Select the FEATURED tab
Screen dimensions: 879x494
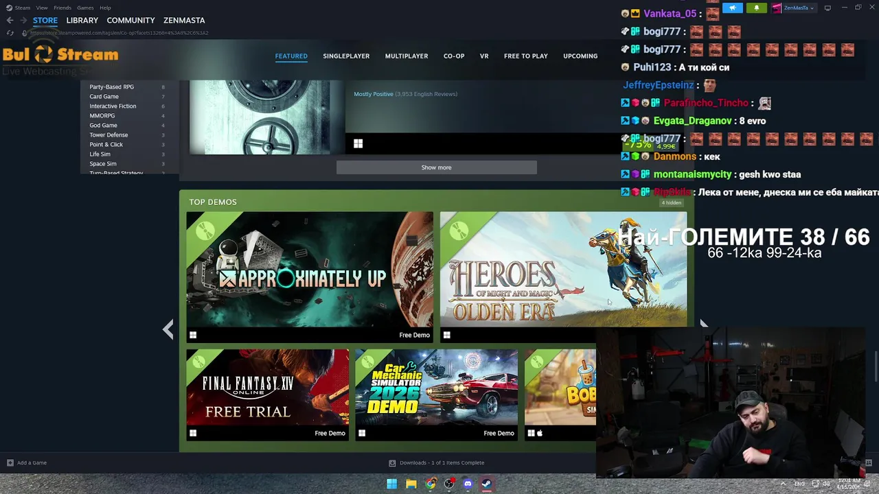pyautogui.click(x=291, y=56)
